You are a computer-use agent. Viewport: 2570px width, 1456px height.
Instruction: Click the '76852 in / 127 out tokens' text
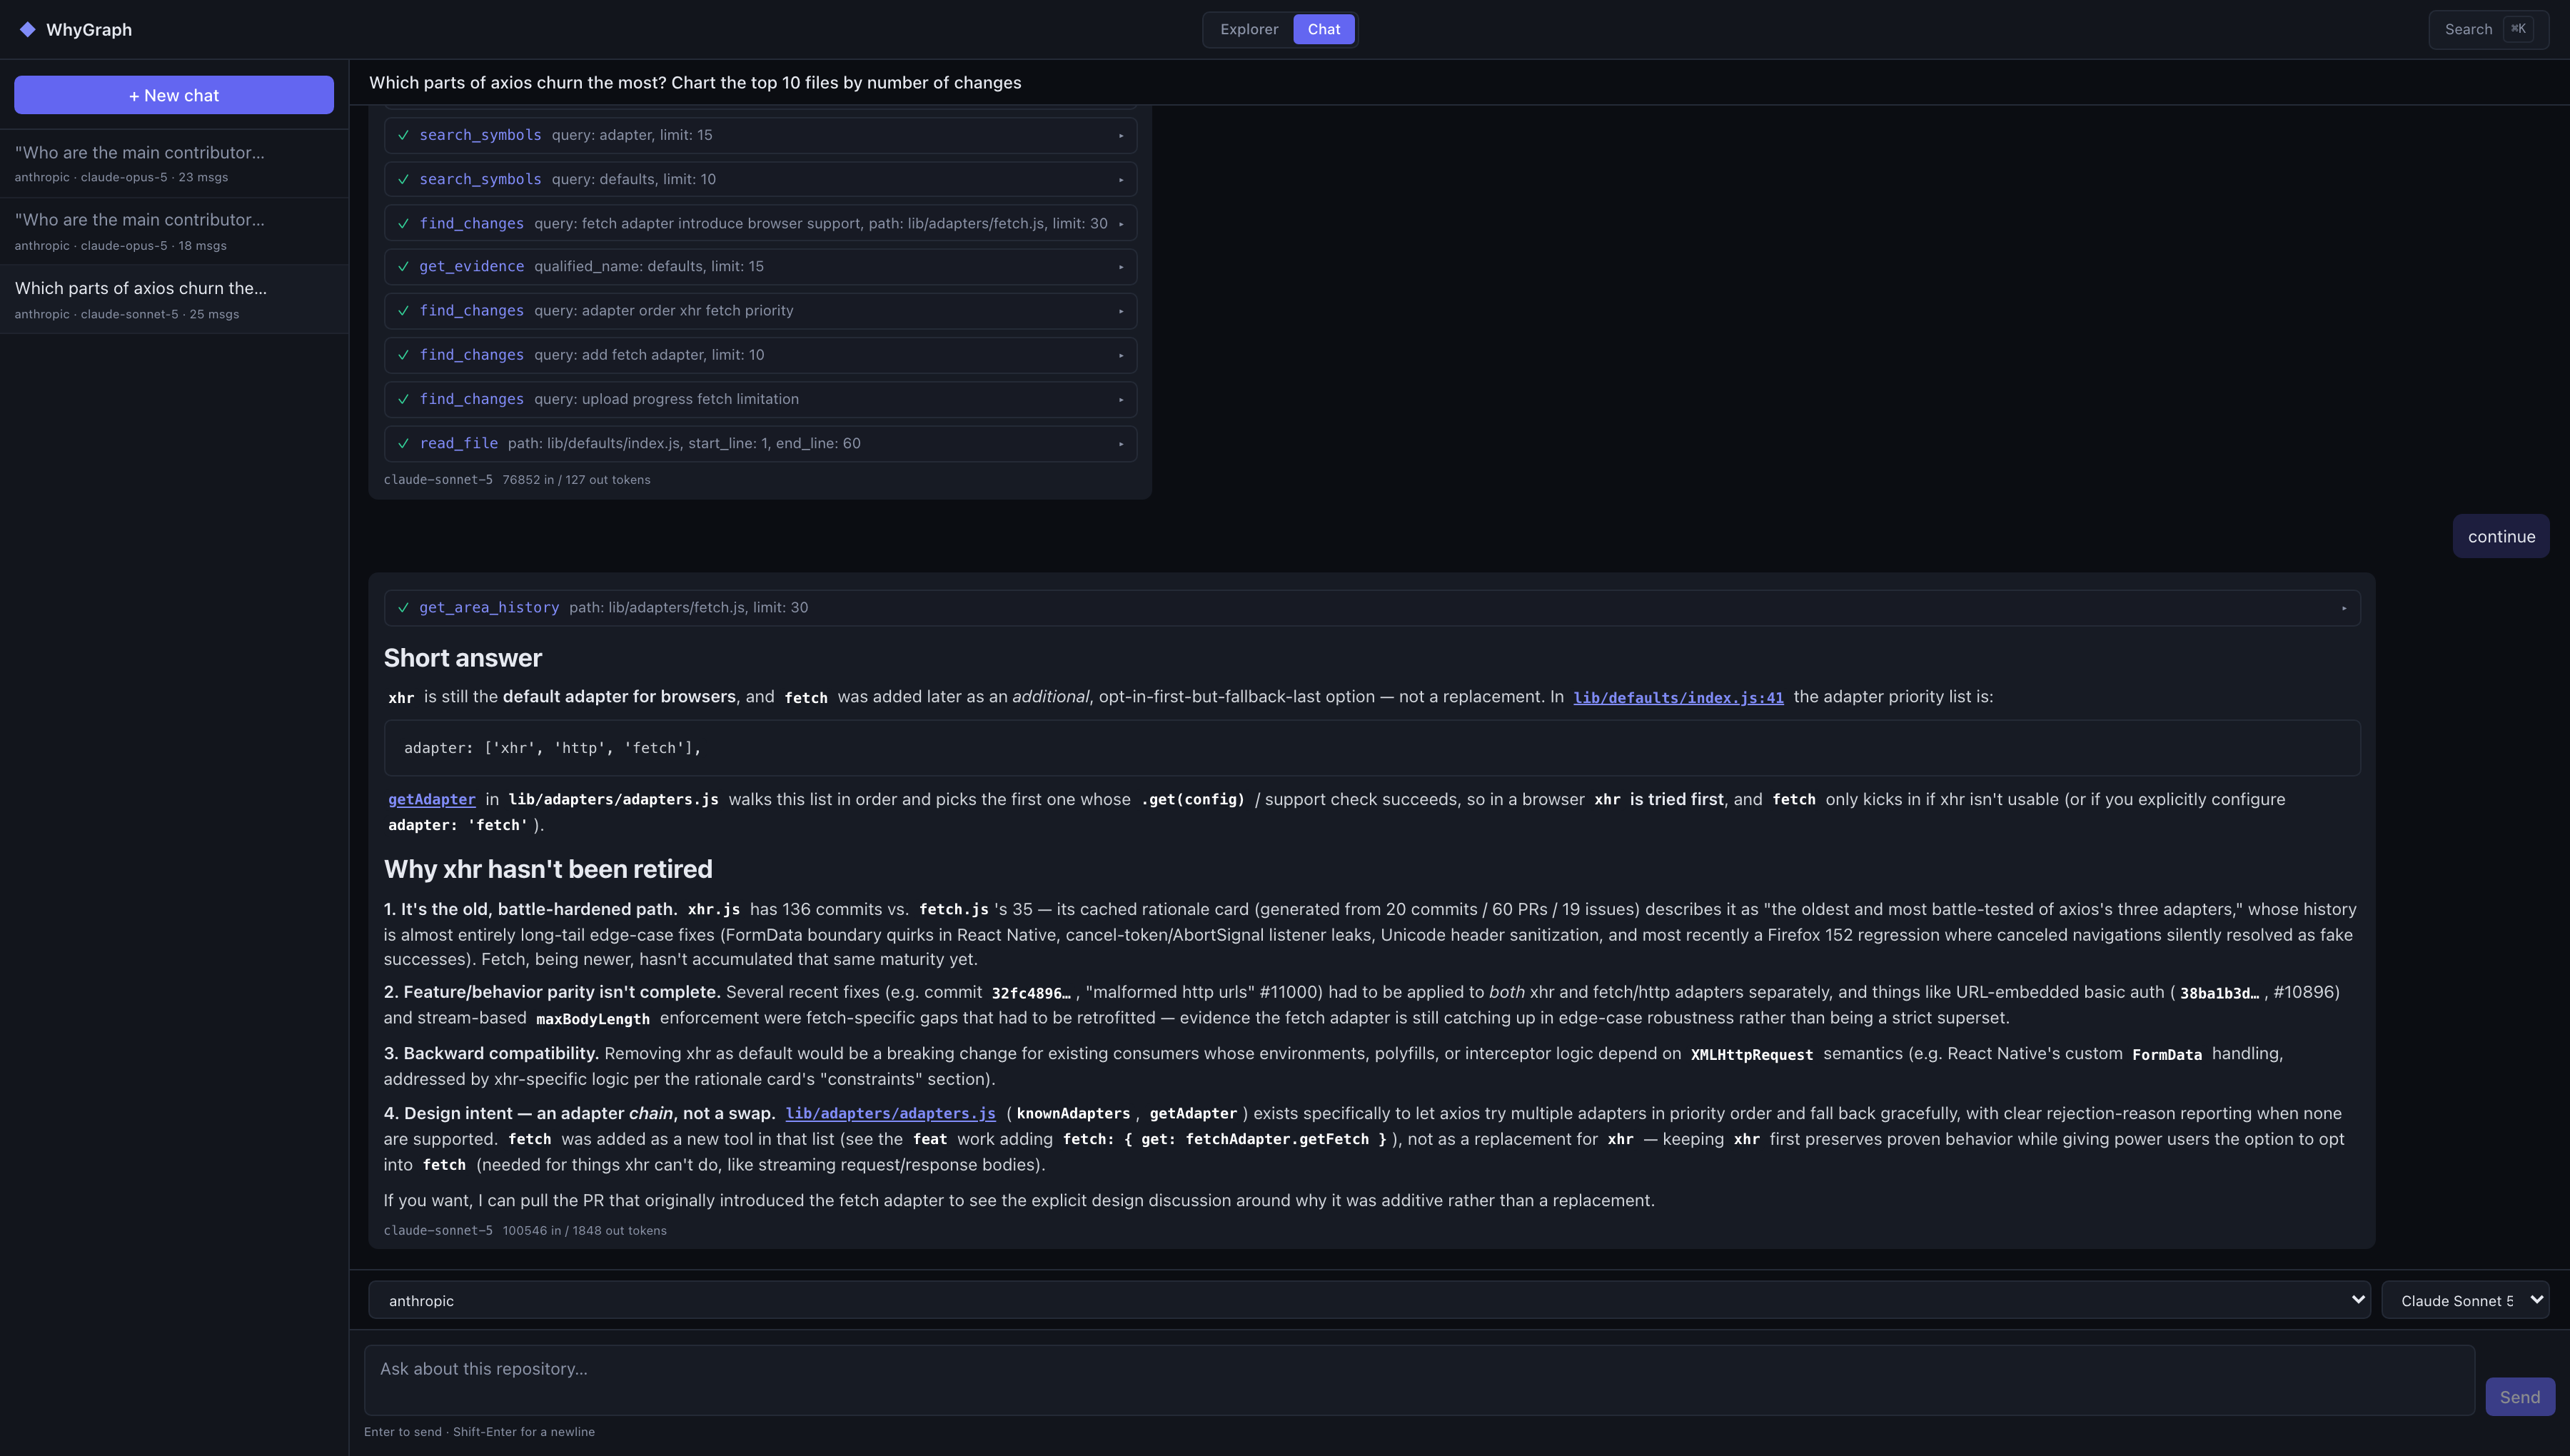click(576, 480)
